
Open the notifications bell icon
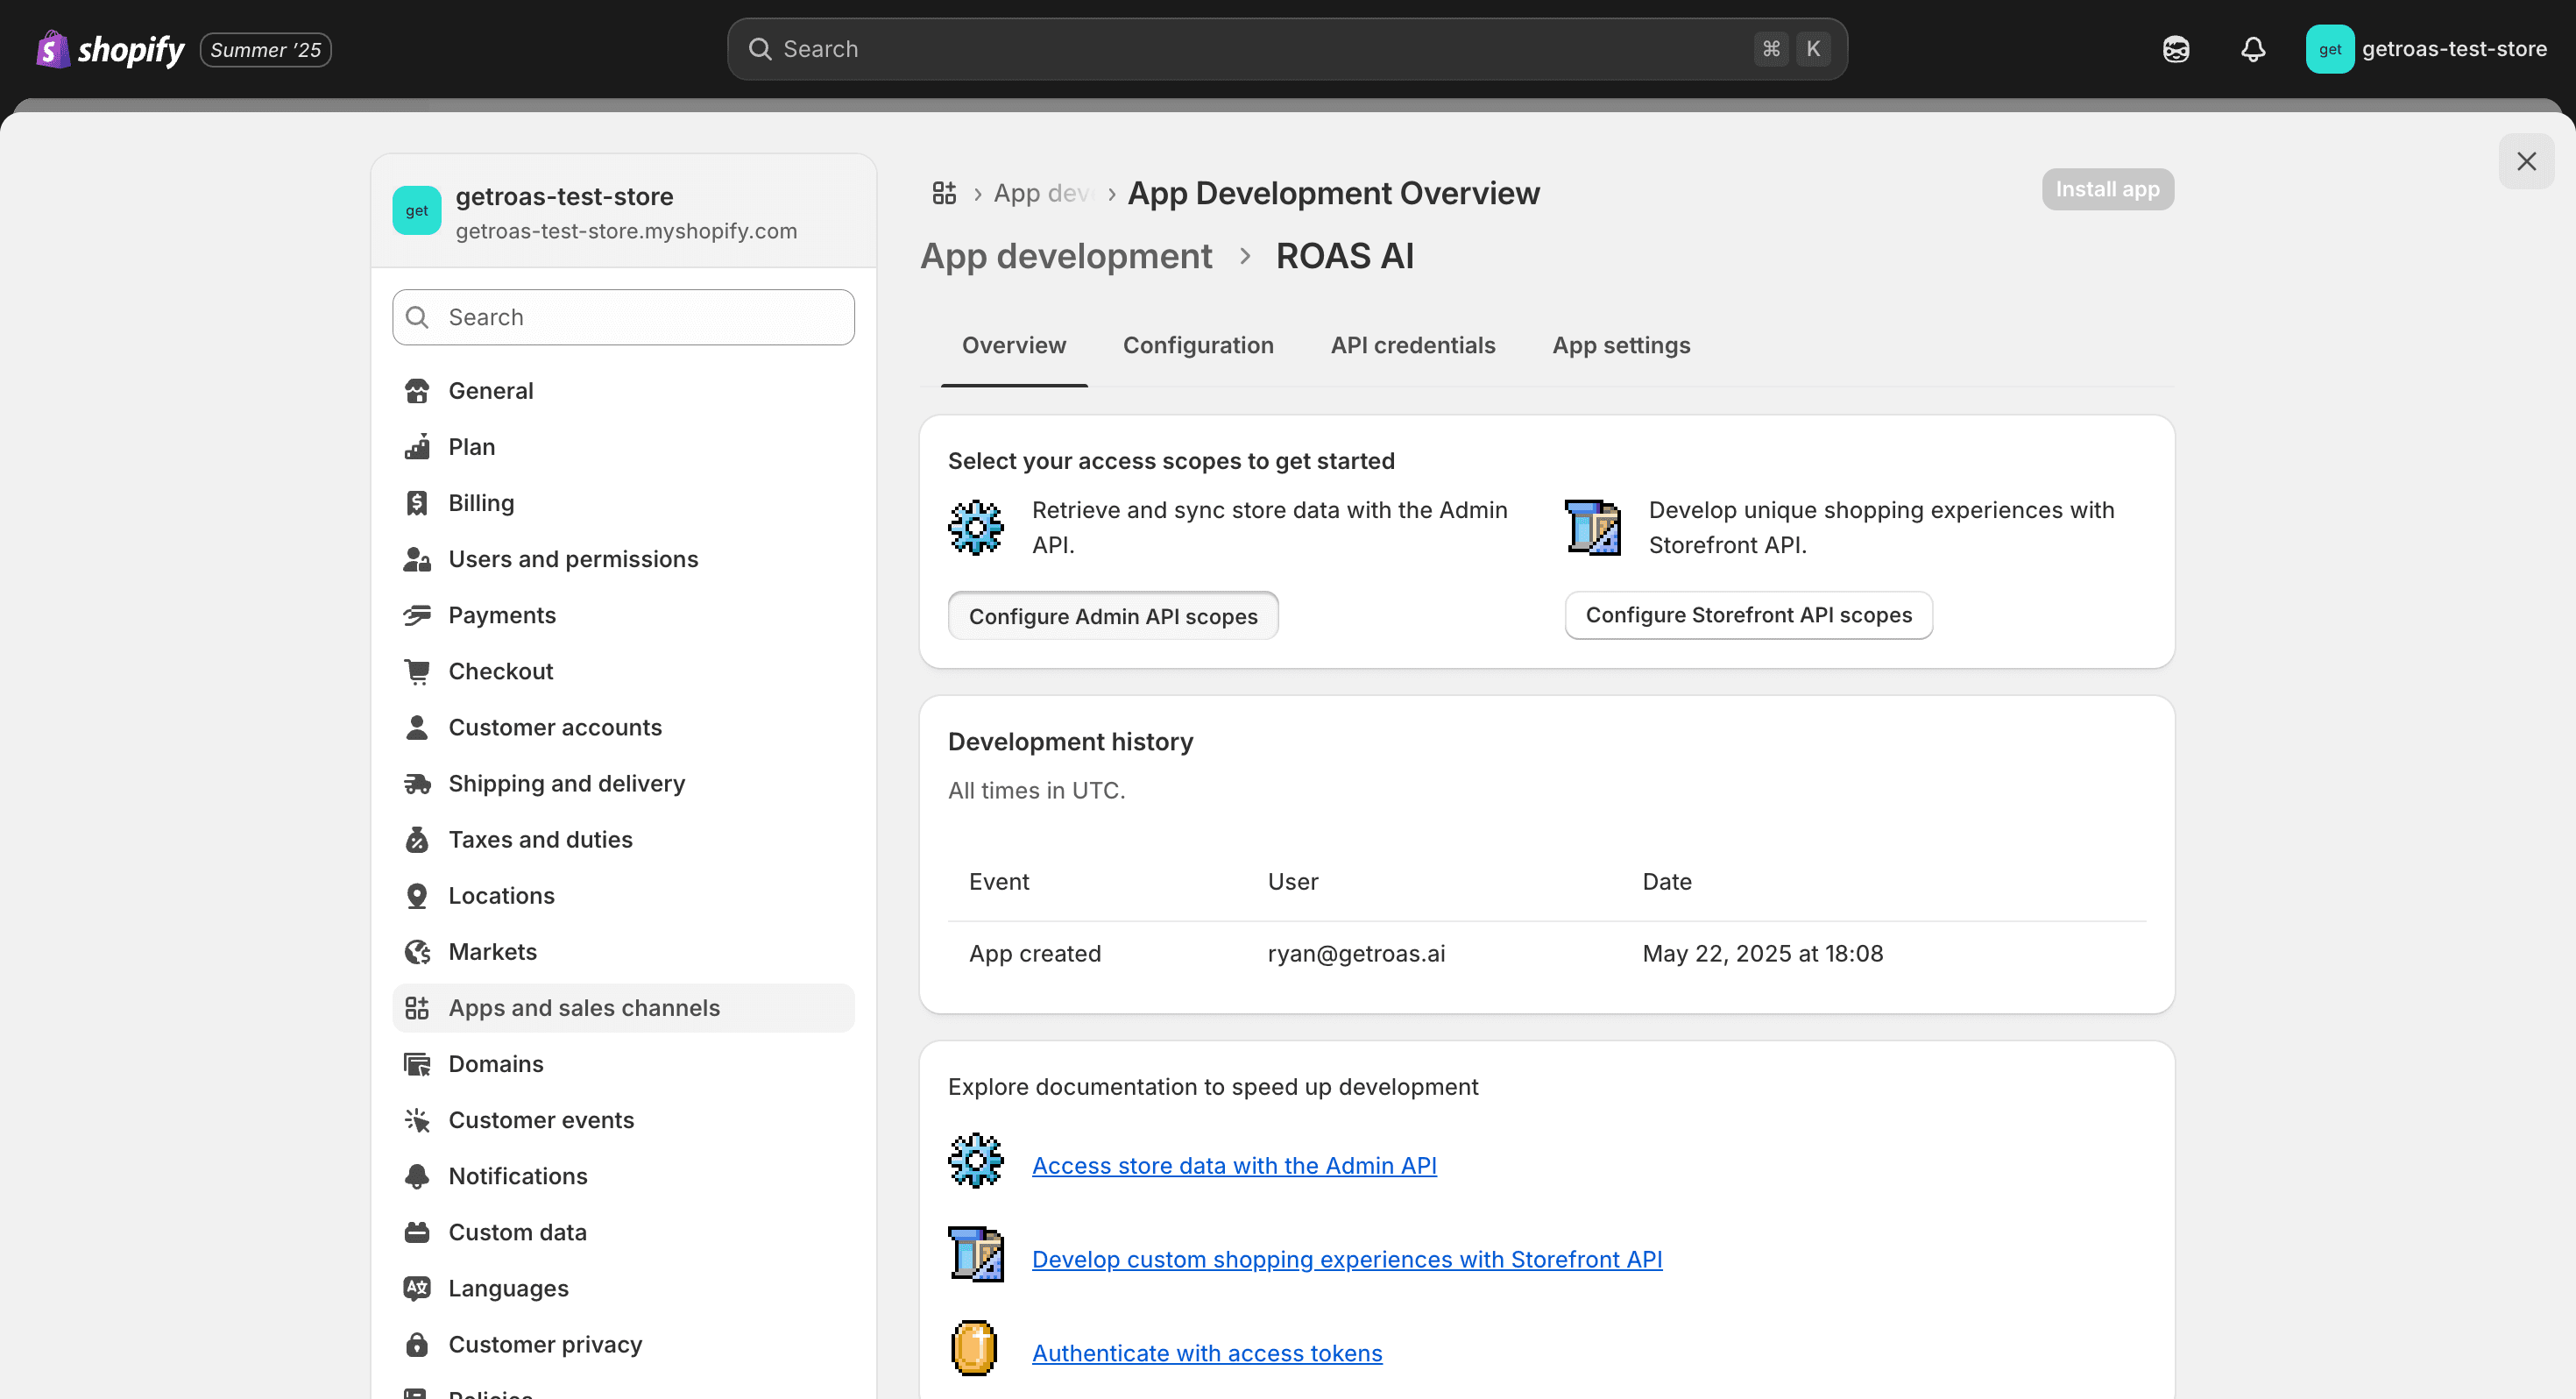point(2253,49)
